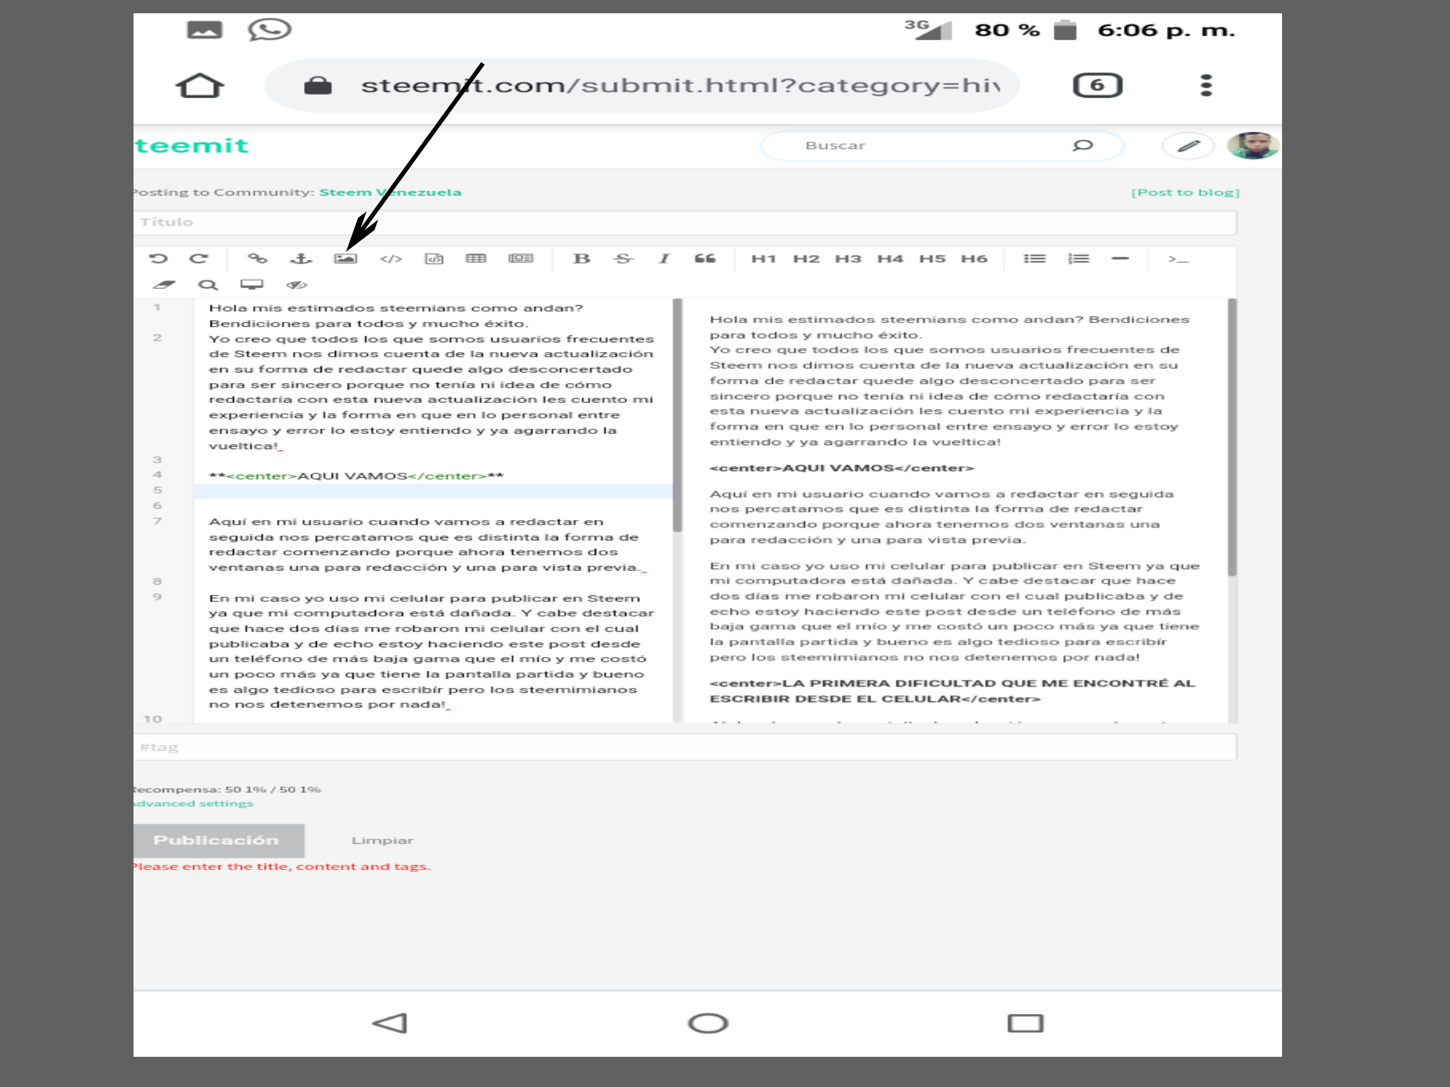Insert an ordered numbered list

click(1078, 258)
